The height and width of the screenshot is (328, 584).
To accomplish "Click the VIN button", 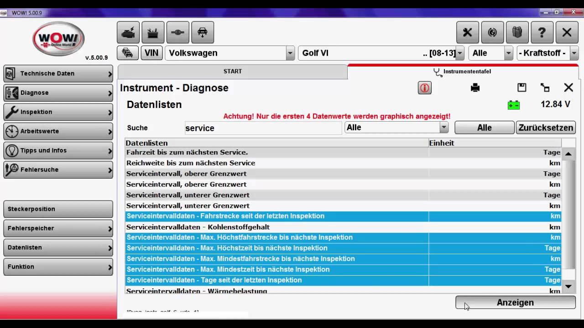I will [151, 53].
